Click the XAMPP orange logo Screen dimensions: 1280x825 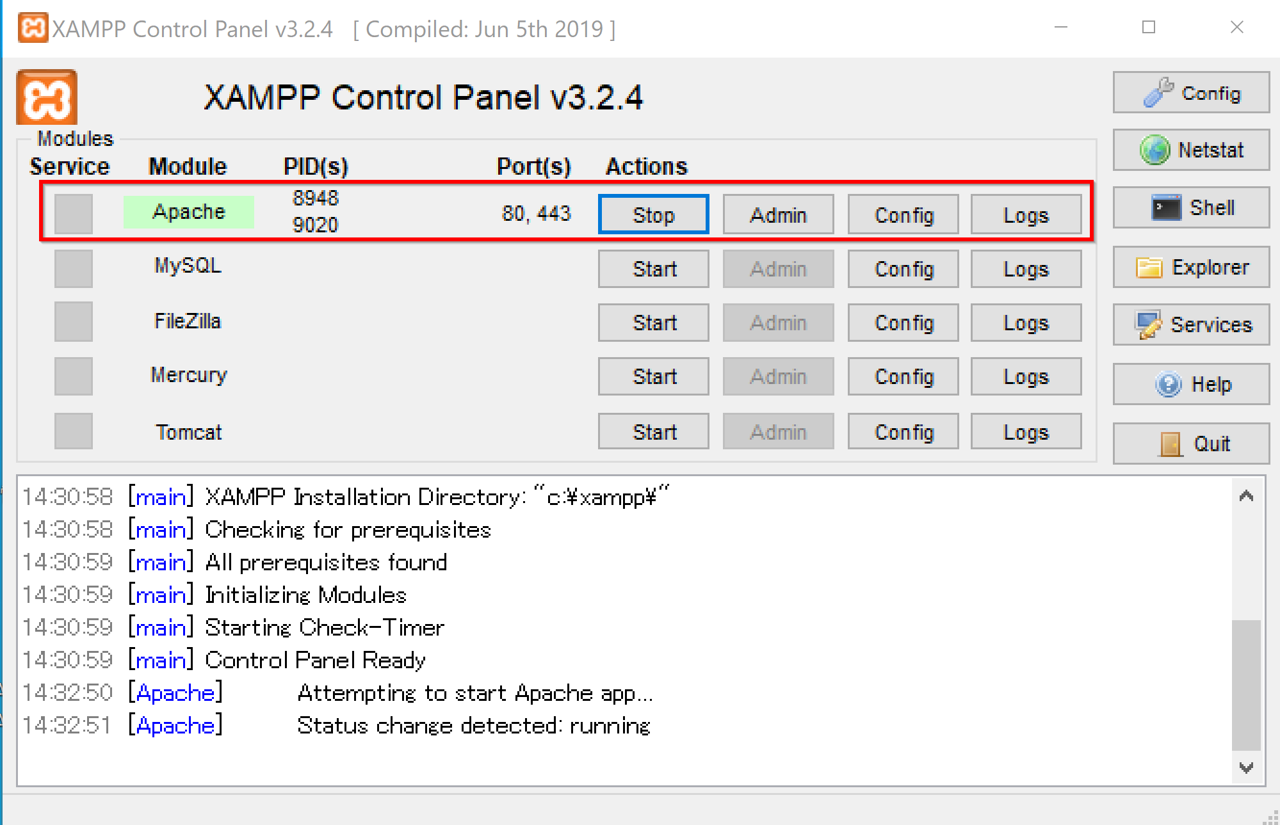click(47, 97)
